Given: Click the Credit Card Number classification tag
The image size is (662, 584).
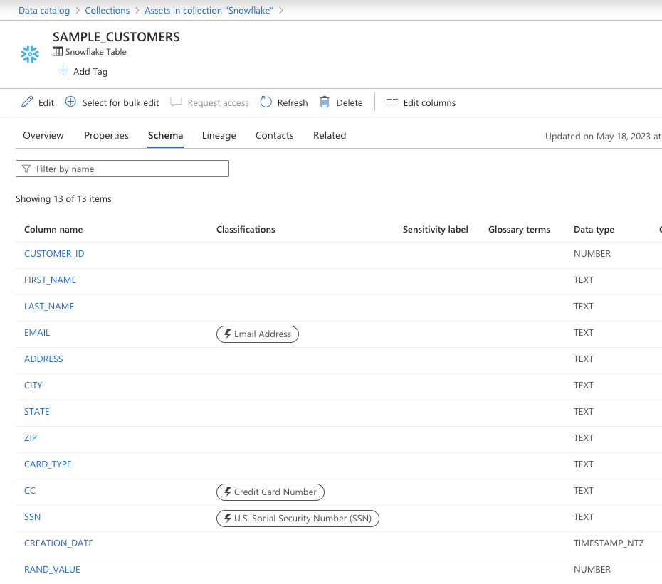Looking at the screenshot, I should [270, 492].
